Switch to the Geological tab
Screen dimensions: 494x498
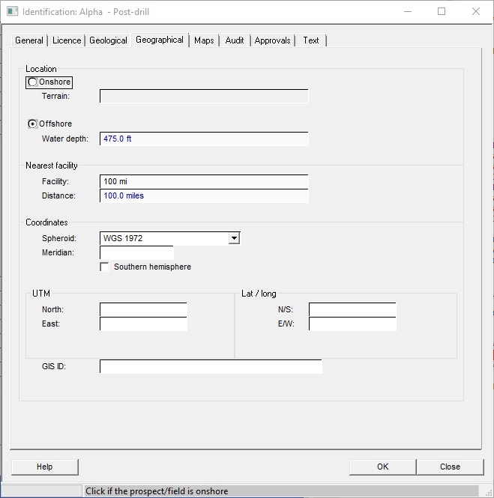[108, 40]
